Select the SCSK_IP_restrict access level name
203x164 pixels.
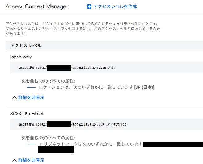27,114
